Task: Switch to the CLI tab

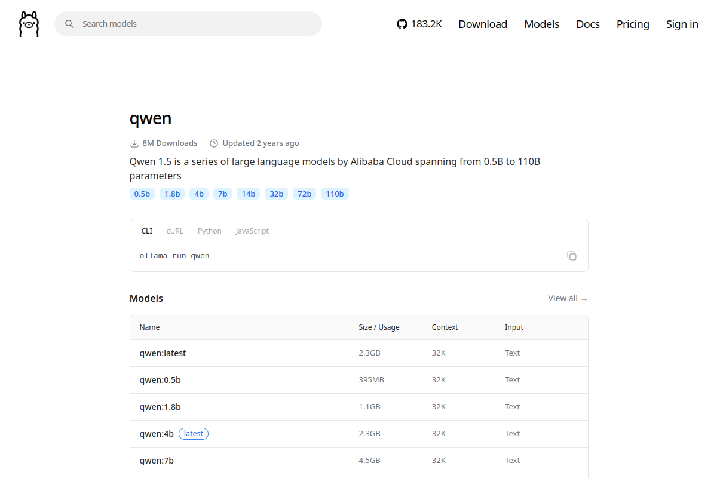Action: [x=146, y=231]
